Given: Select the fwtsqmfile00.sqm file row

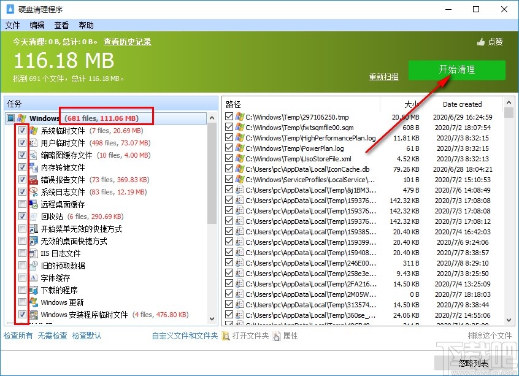Looking at the screenshot, I should coord(363,128).
